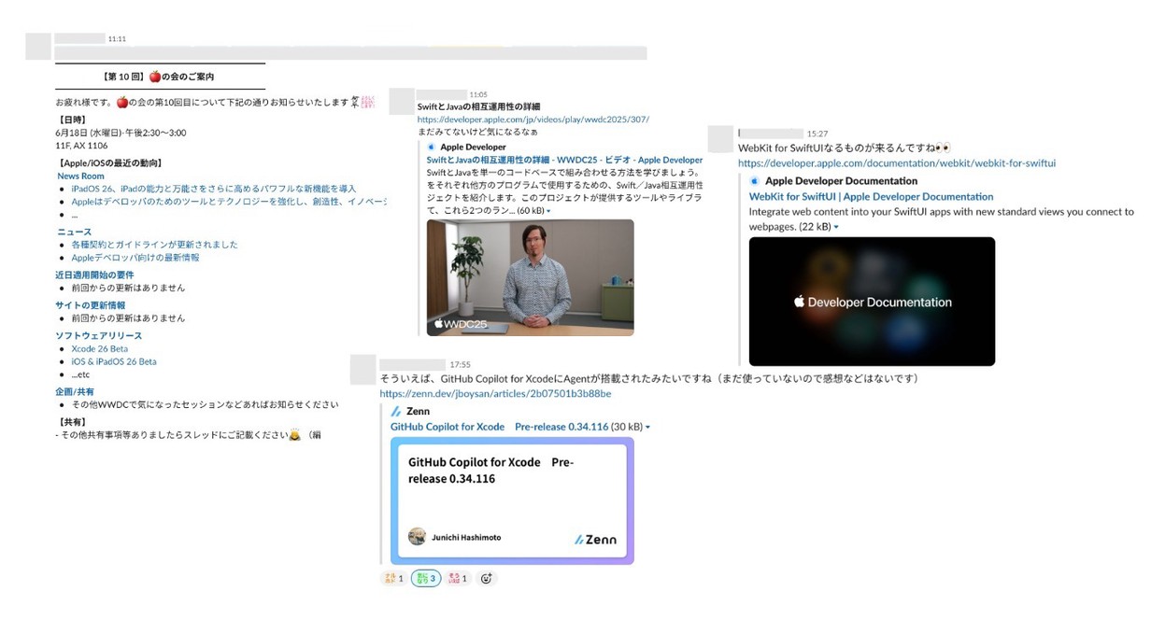Open 'WebKit for SwiftUI | Apple Developer Documentation' title
The image size is (1151, 620).
pos(871,197)
